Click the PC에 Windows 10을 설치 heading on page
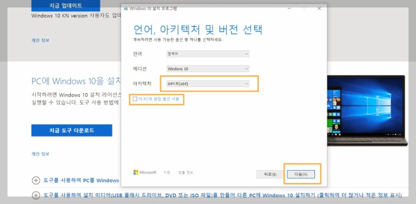The image size is (416, 204). tap(77, 81)
